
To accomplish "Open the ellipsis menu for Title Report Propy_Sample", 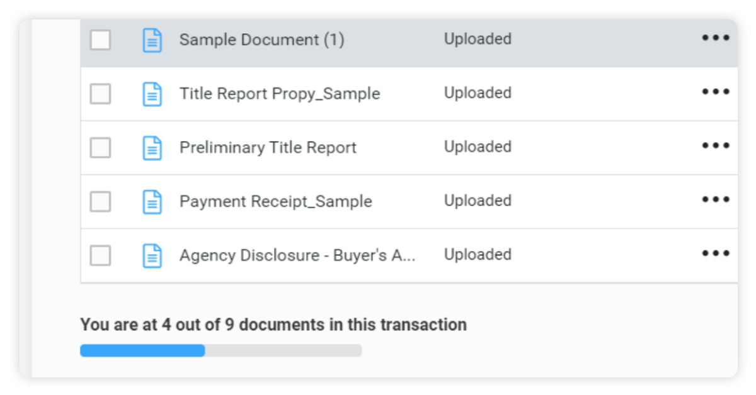I will (x=715, y=92).
